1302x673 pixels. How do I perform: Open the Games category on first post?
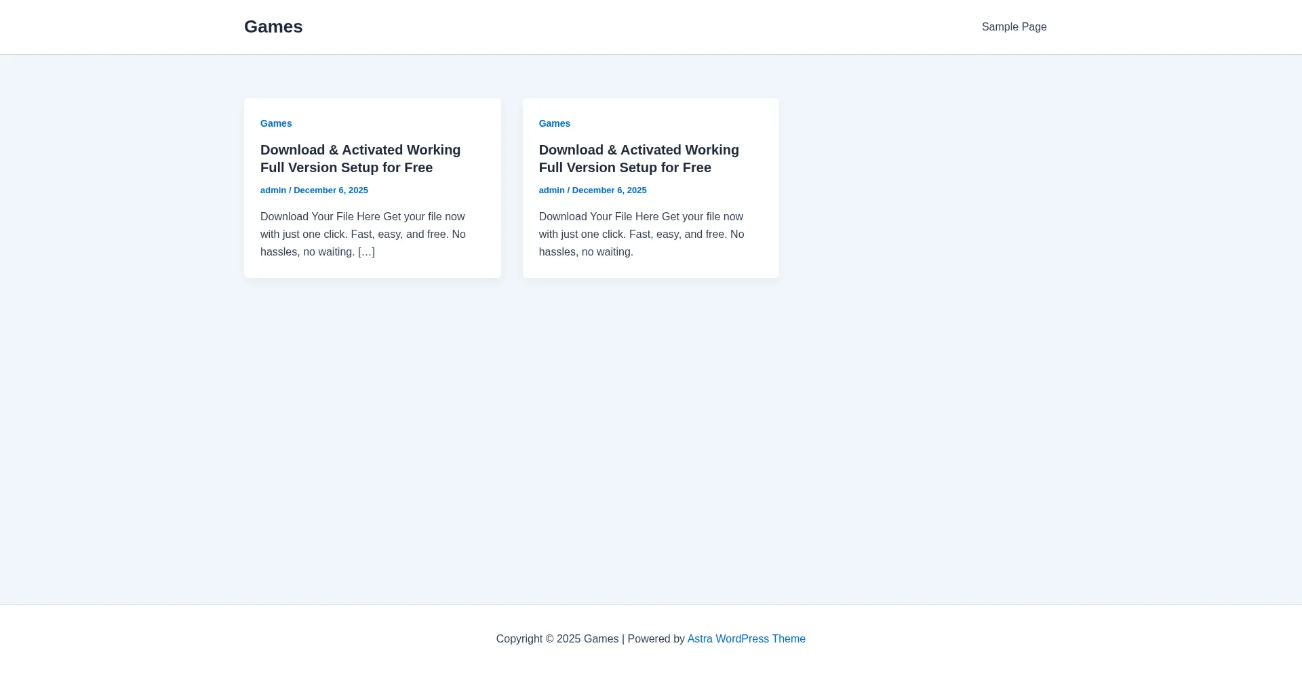[x=276, y=123]
